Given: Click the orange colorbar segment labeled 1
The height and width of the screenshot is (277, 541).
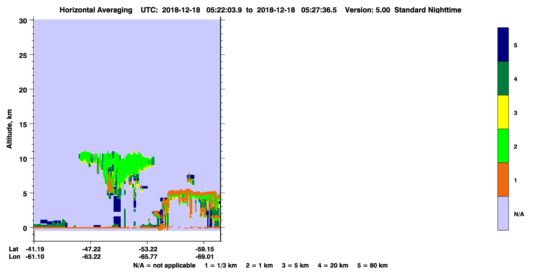Looking at the screenshot, I should (503, 179).
